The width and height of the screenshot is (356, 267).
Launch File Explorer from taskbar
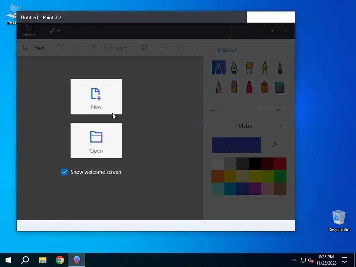[x=42, y=260]
